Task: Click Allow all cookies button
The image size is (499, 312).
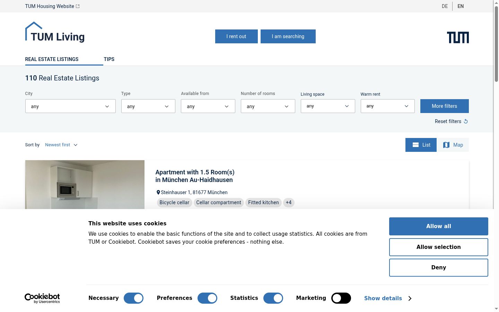Action: 439,226
